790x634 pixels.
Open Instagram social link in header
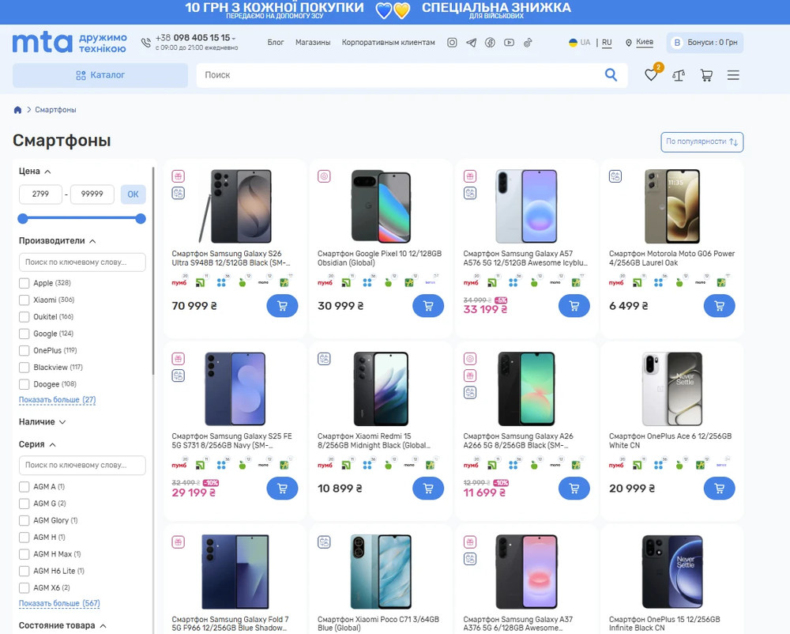tap(452, 43)
